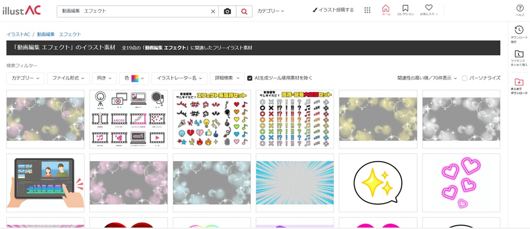Image resolution: width=530 pixels, height=229 pixels.
Task: Open the help question mark icon
Action: tap(520, 10)
